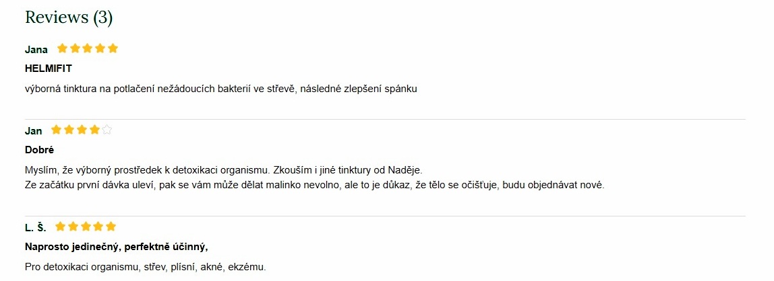Click the fifth star in Jana's rating

tap(113, 48)
